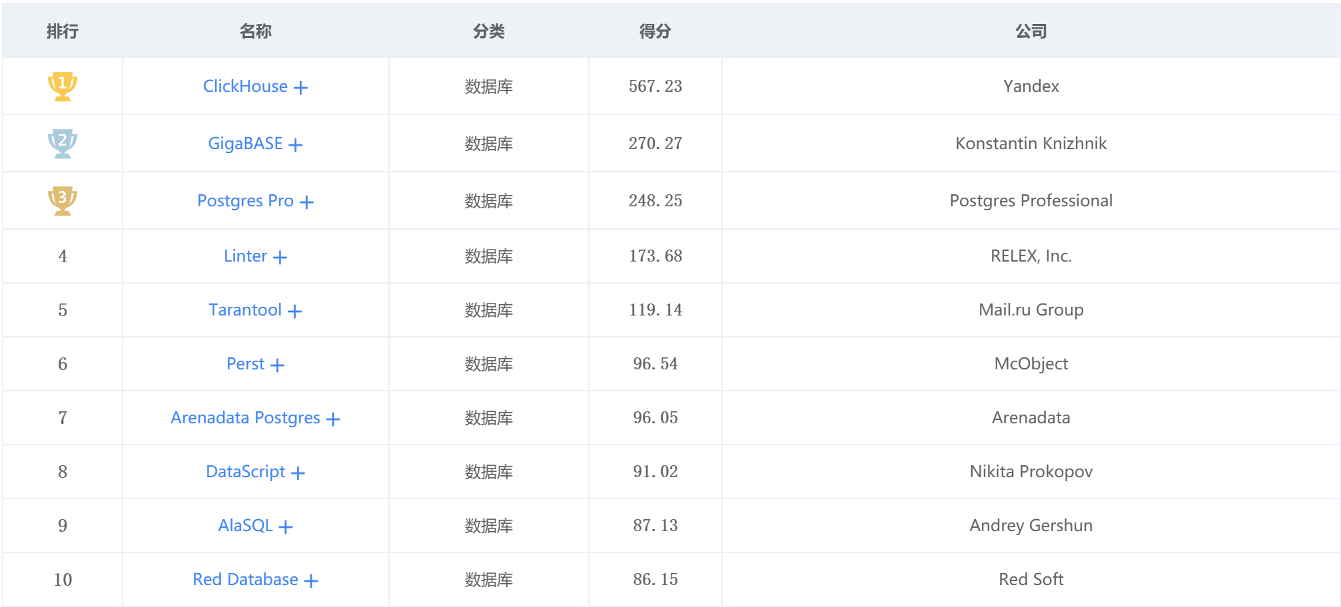The height and width of the screenshot is (607, 1341).
Task: Click the bronze trophy icon for Postgres Pro
Action: pyautogui.click(x=61, y=200)
